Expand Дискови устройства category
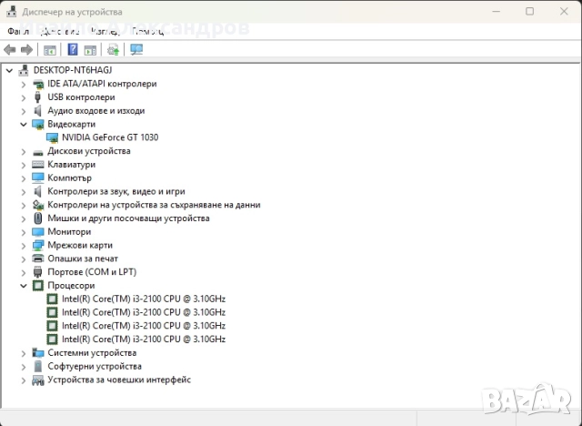582x426 pixels. click(24, 151)
